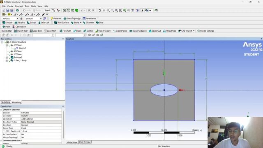
Task: Switch to the Modeling tab
Action: [16, 102]
